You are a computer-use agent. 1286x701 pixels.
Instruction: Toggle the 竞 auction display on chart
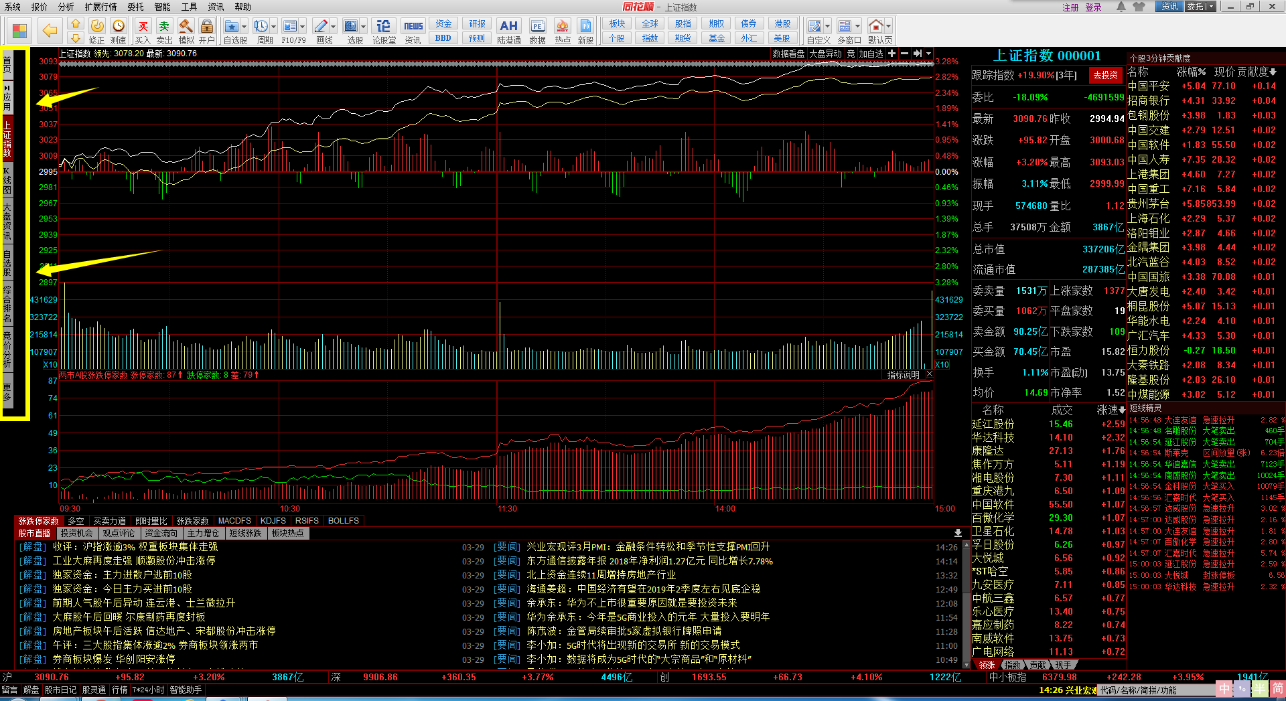(x=851, y=54)
